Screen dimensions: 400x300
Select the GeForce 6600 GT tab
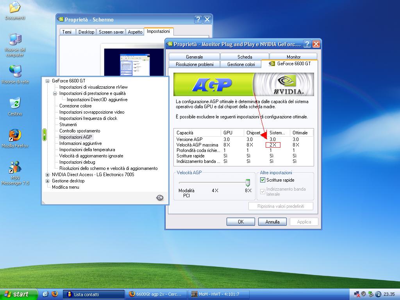click(289, 64)
